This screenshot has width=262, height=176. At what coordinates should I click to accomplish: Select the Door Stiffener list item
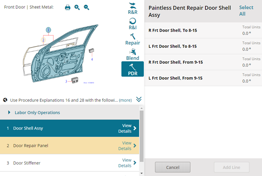70,163
